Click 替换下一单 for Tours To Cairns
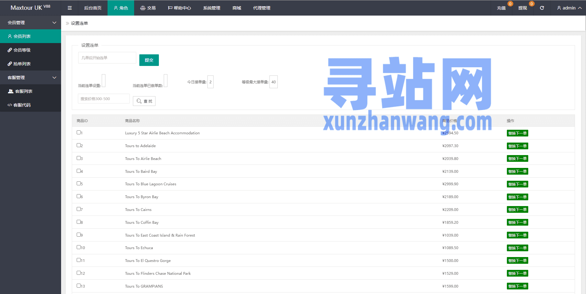The height and width of the screenshot is (294, 586). tap(517, 209)
